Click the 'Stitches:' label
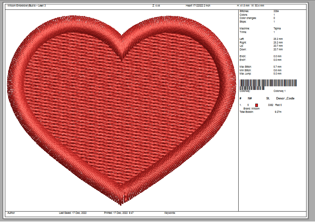This screenshot has height=222, width=315. click(x=244, y=11)
